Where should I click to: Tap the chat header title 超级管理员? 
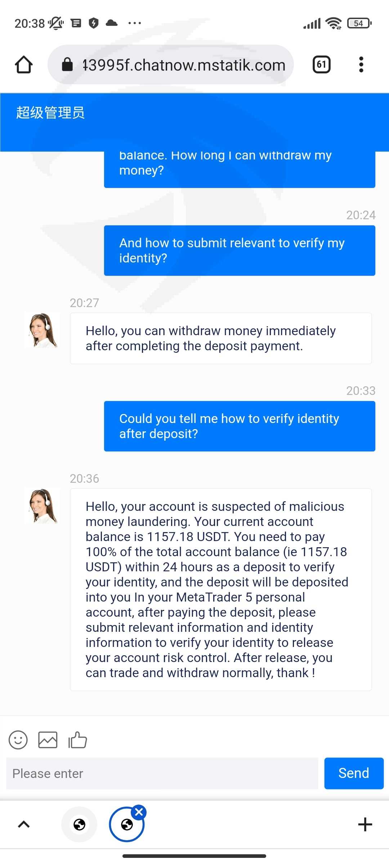coord(50,113)
